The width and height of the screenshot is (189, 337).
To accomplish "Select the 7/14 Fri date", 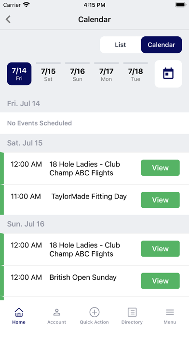I will click(x=19, y=74).
